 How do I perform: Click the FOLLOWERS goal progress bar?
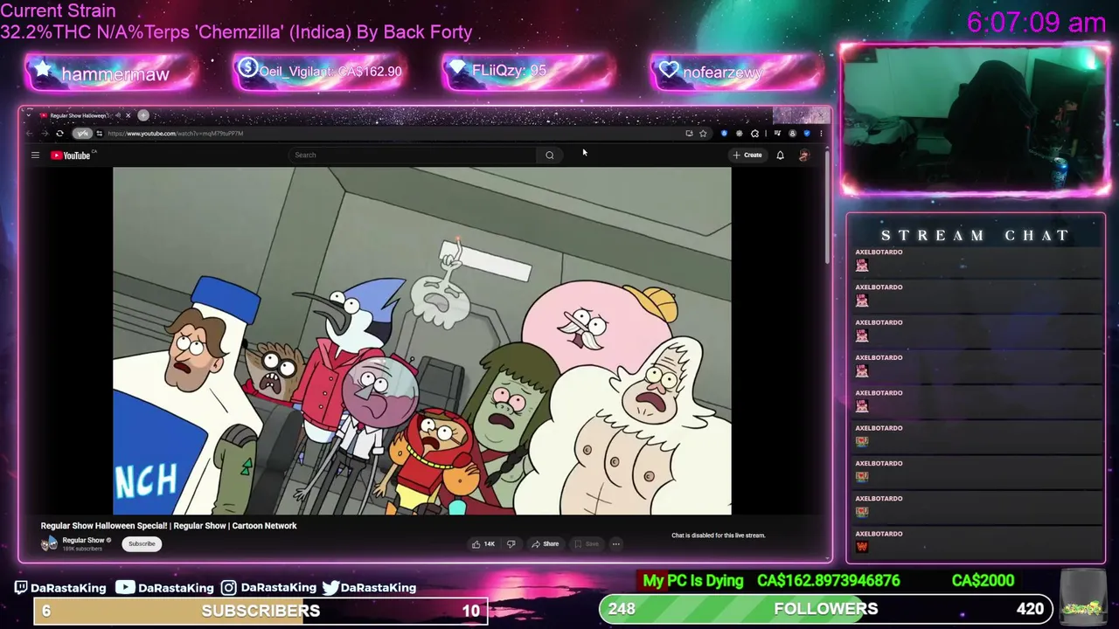[x=826, y=609]
